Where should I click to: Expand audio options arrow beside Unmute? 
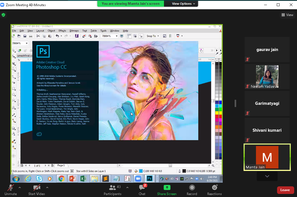[20, 187]
